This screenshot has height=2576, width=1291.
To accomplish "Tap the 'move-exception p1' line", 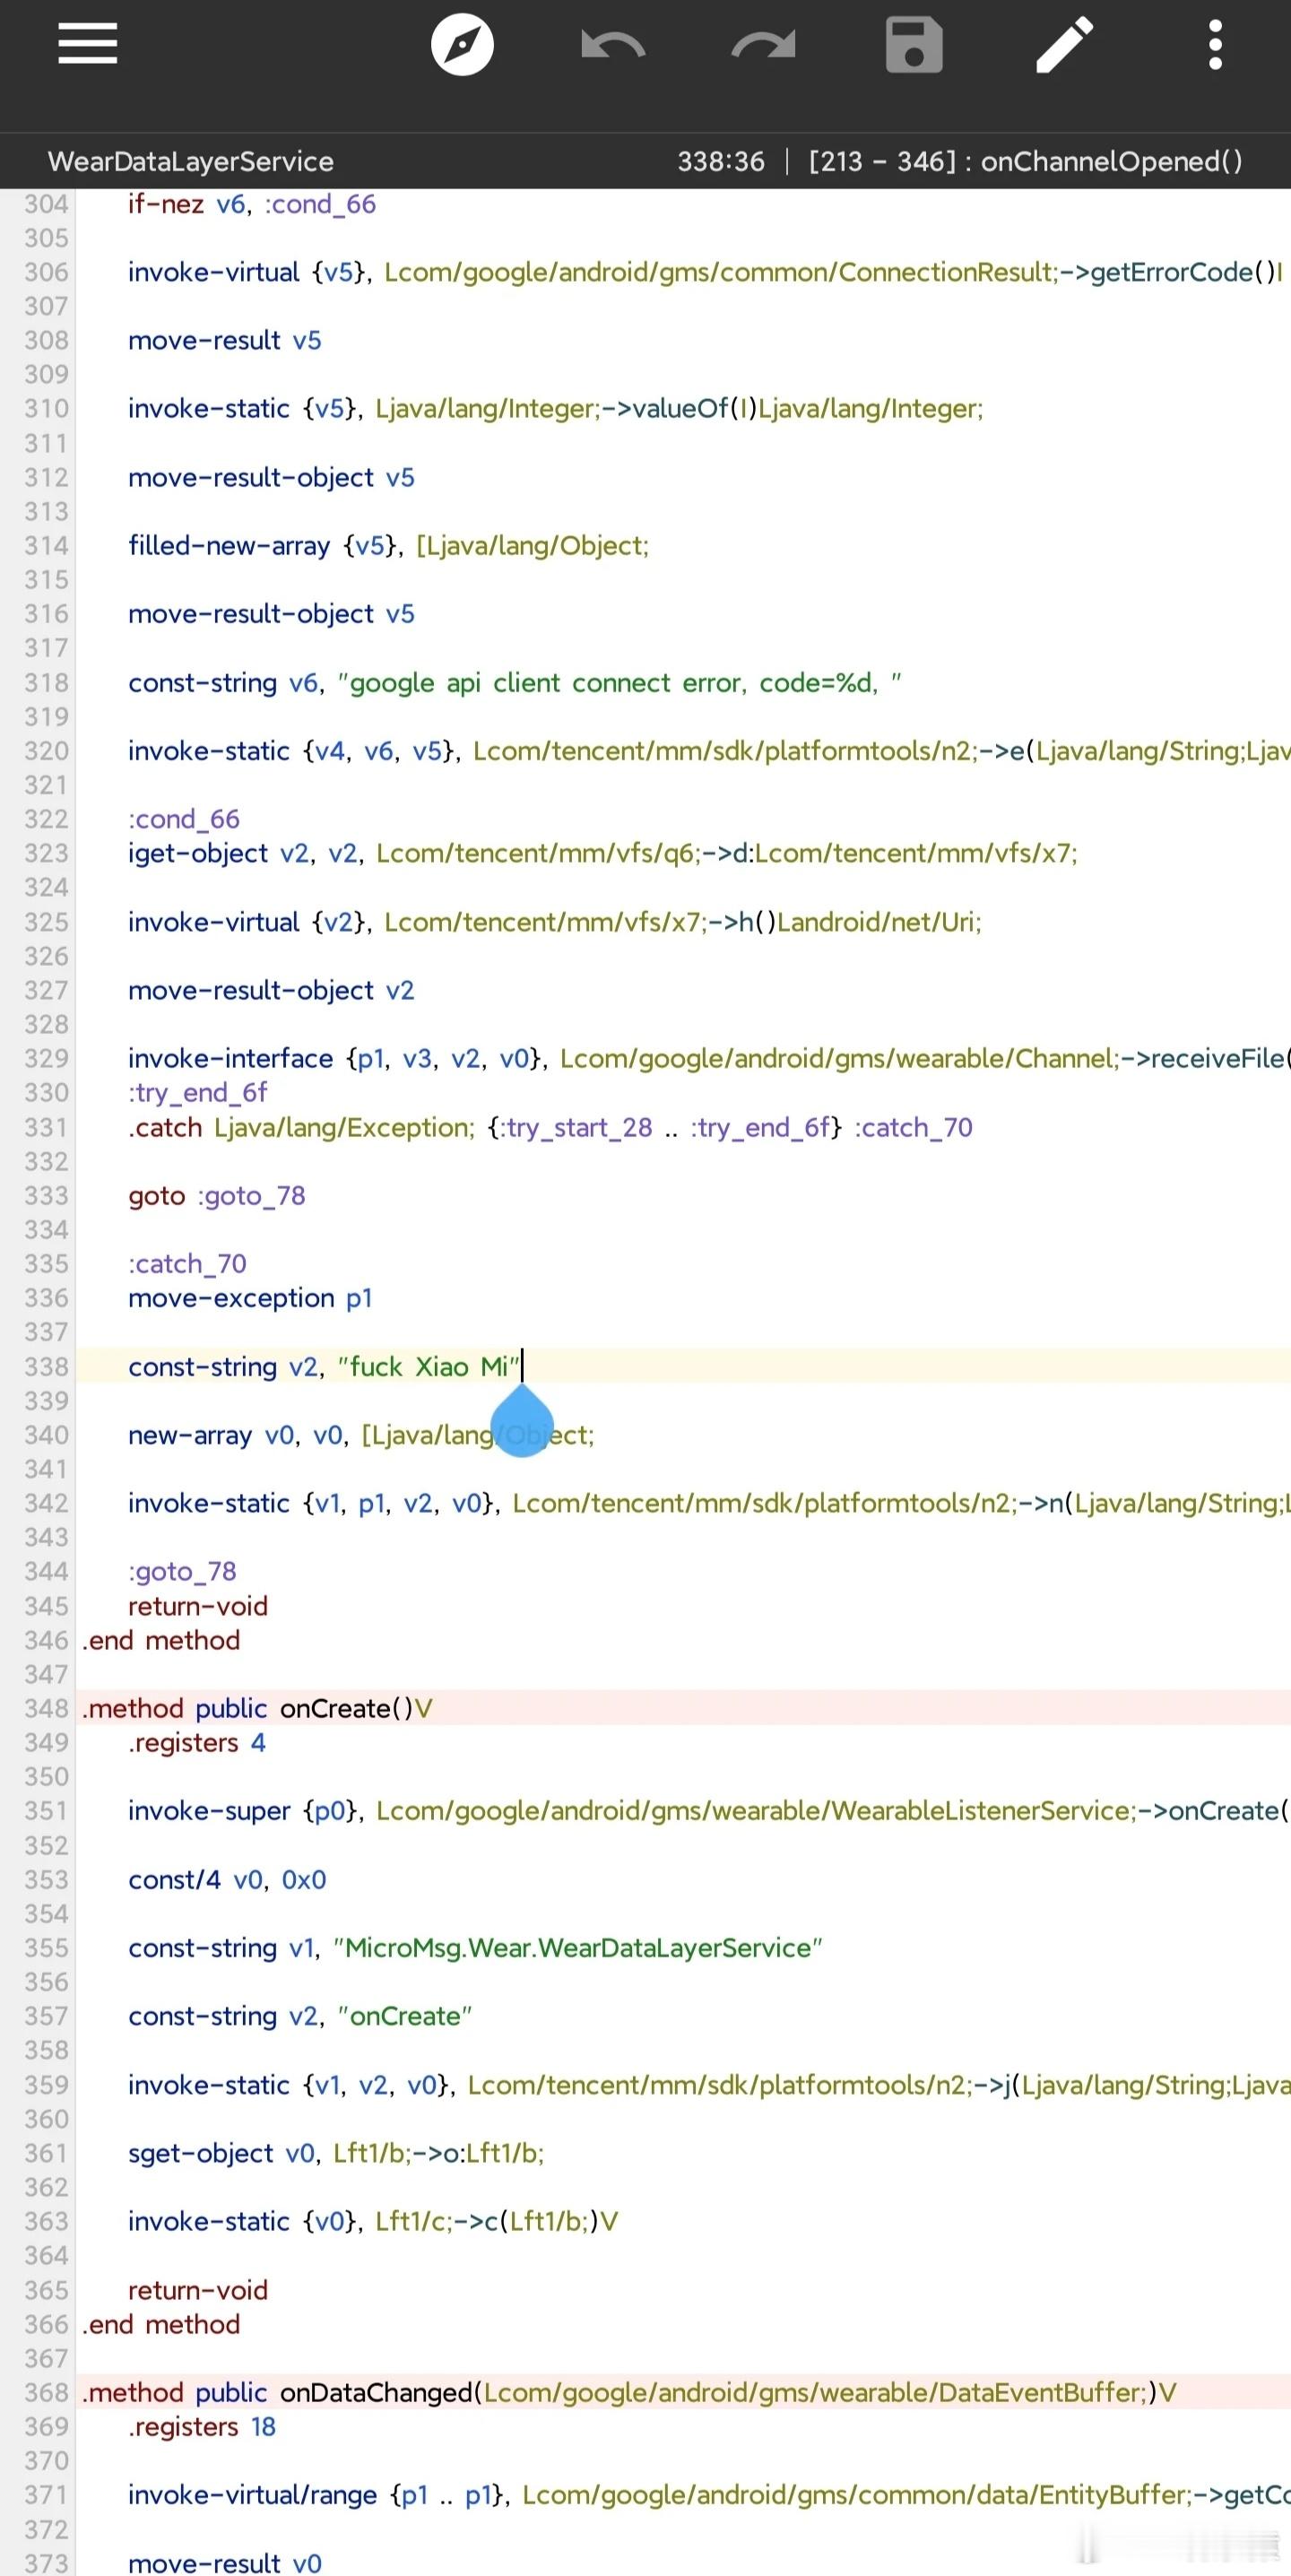I will pos(250,1297).
